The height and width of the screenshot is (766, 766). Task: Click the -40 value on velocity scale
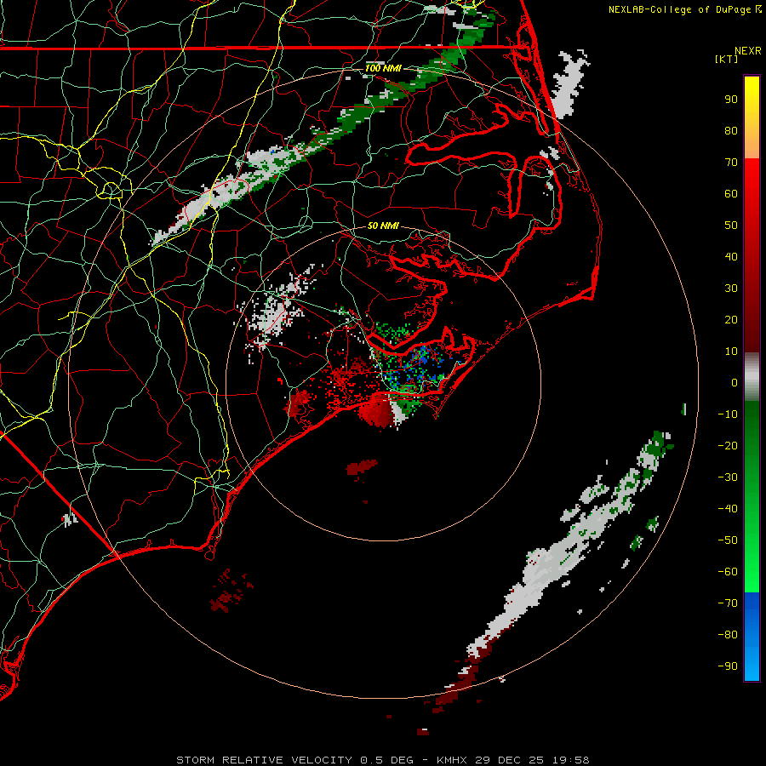tap(728, 509)
